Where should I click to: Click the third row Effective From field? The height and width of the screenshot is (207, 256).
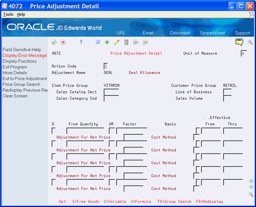click(211, 157)
